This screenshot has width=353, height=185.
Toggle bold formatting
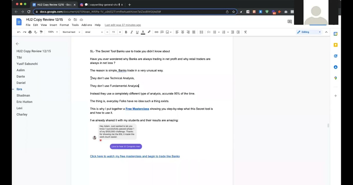tap(126, 32)
